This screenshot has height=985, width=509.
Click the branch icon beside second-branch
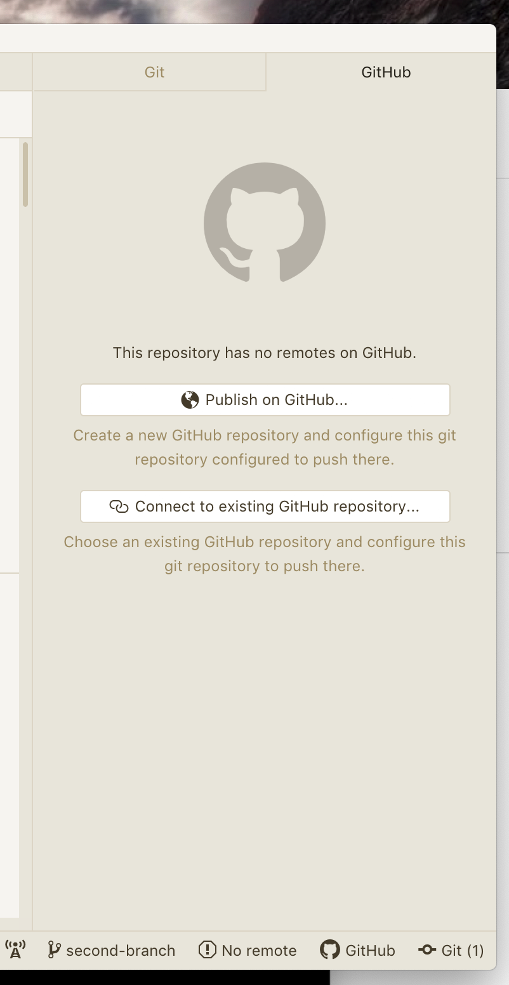coord(56,950)
